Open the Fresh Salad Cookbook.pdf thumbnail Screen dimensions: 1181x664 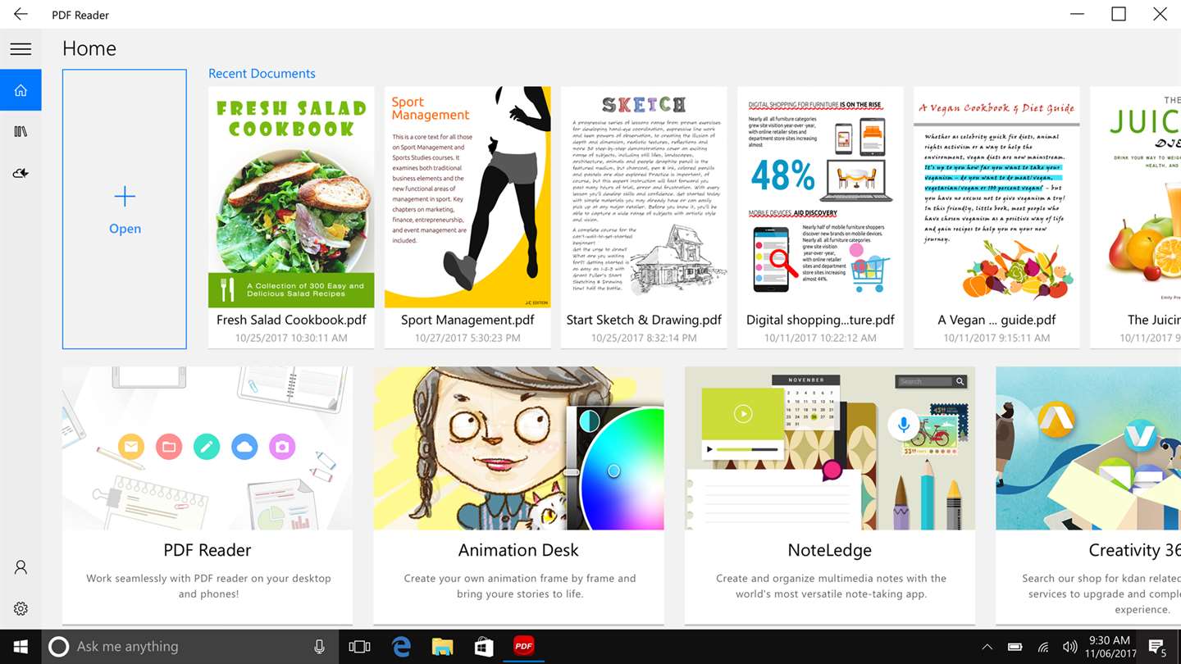pos(291,197)
